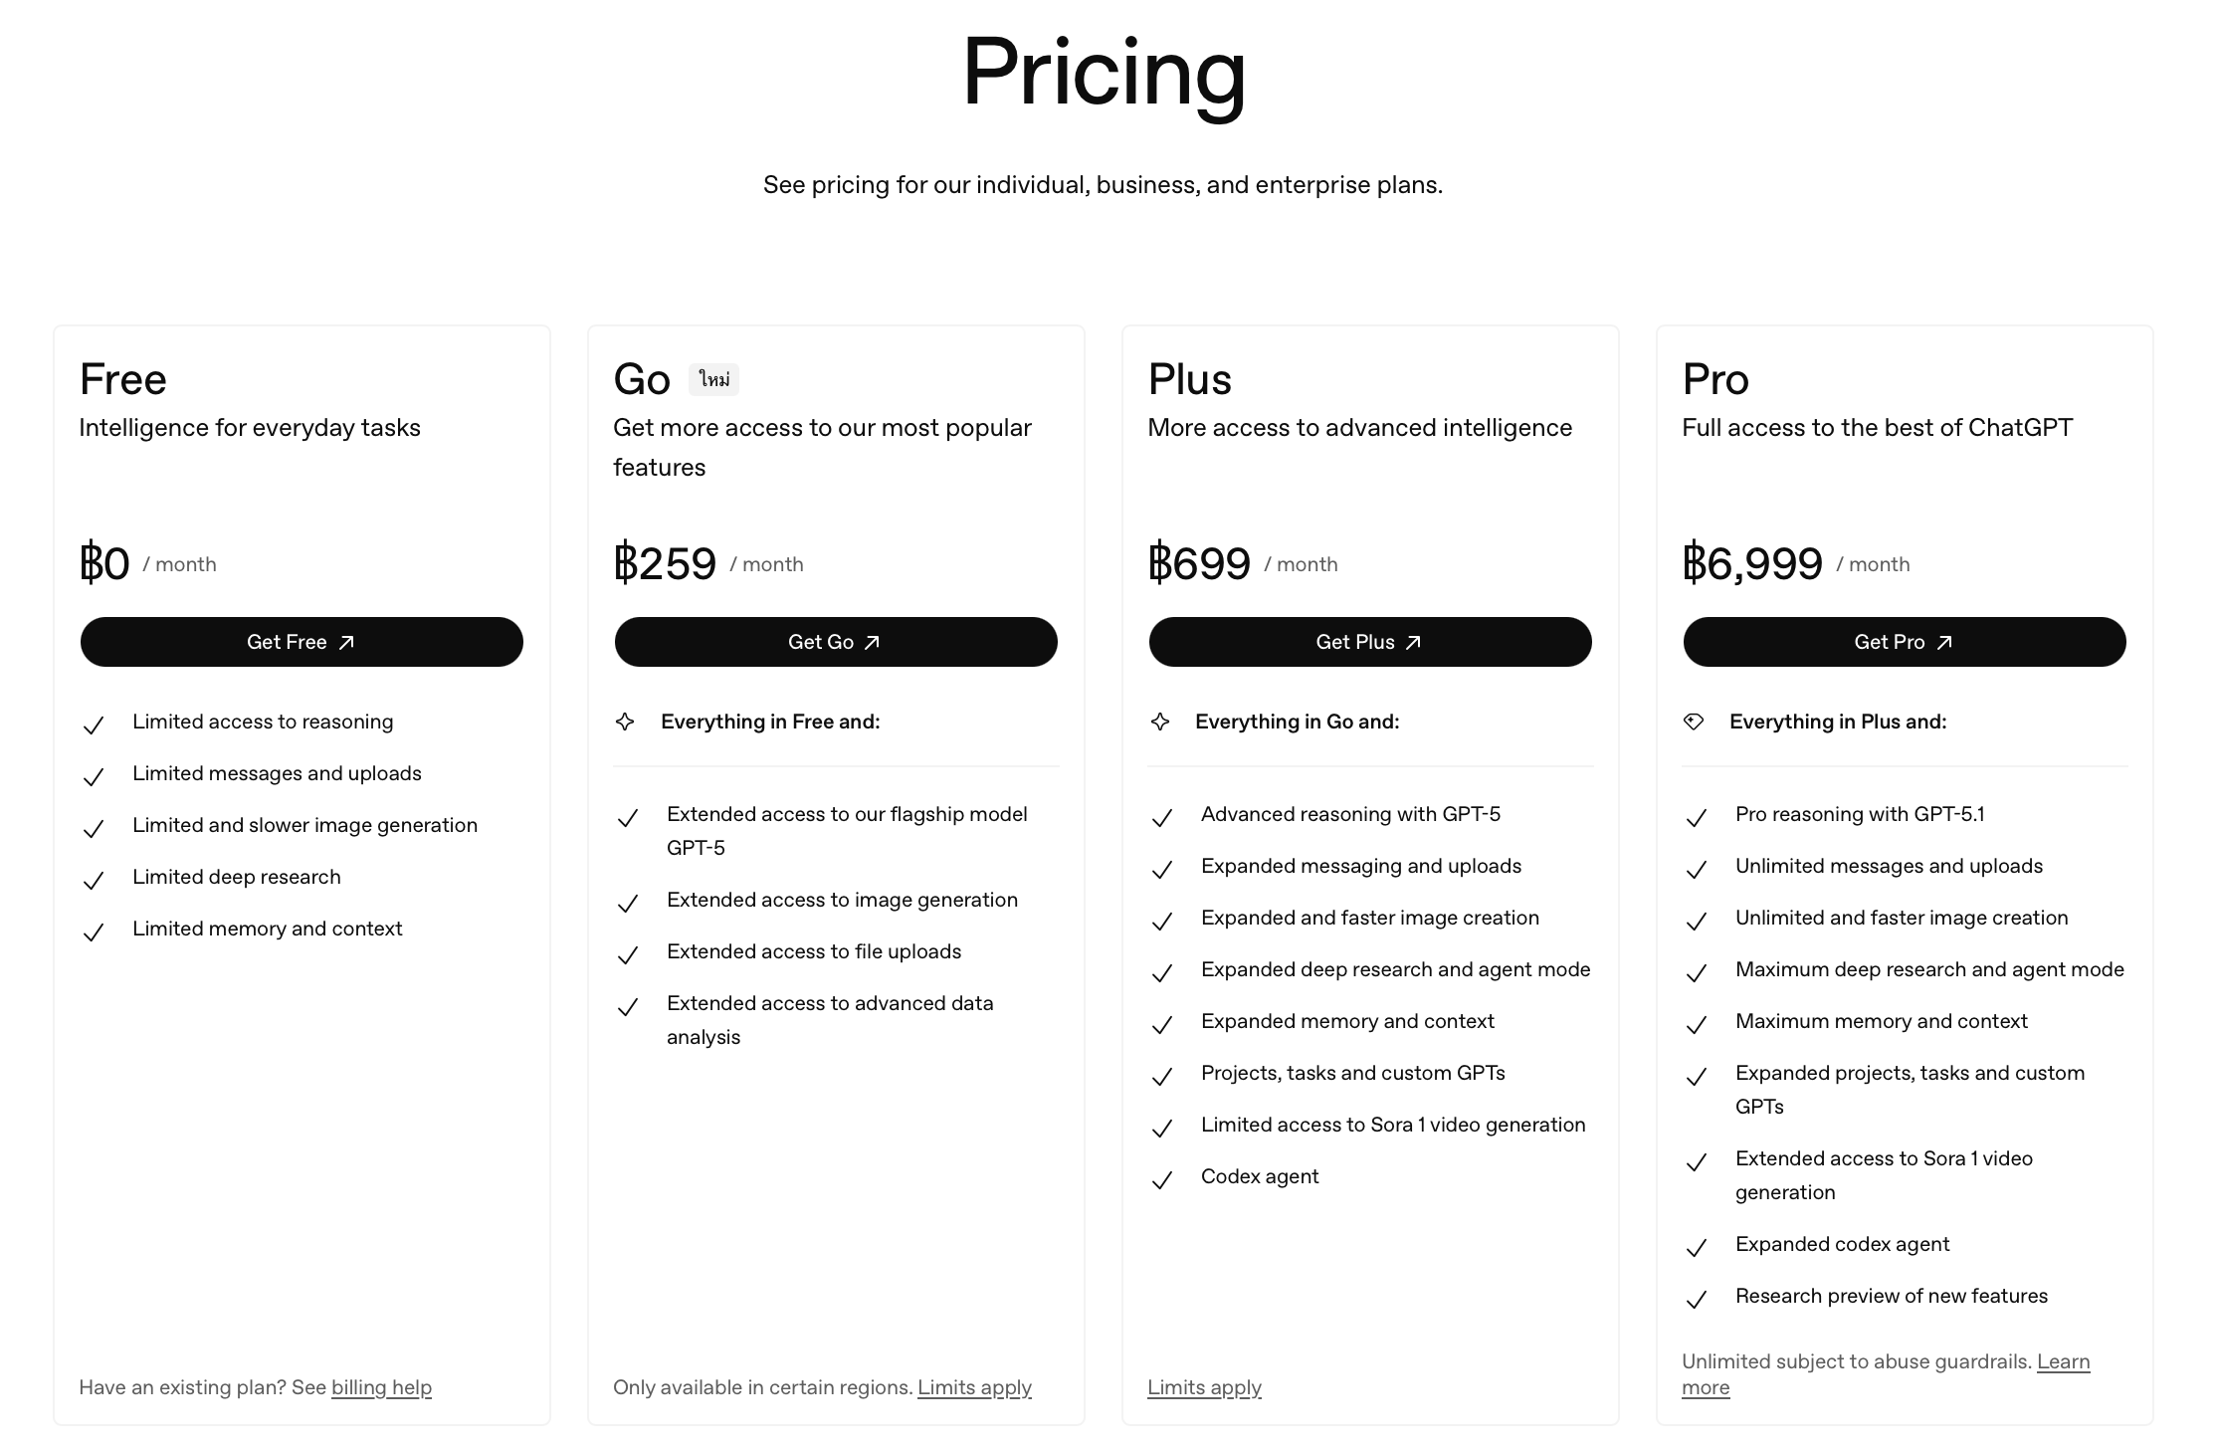Click checkmark beside Research preview of new features
The image size is (2217, 1449).
(1696, 1299)
